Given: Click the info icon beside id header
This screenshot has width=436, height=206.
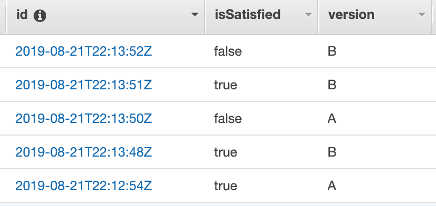Looking at the screenshot, I should coord(40,16).
